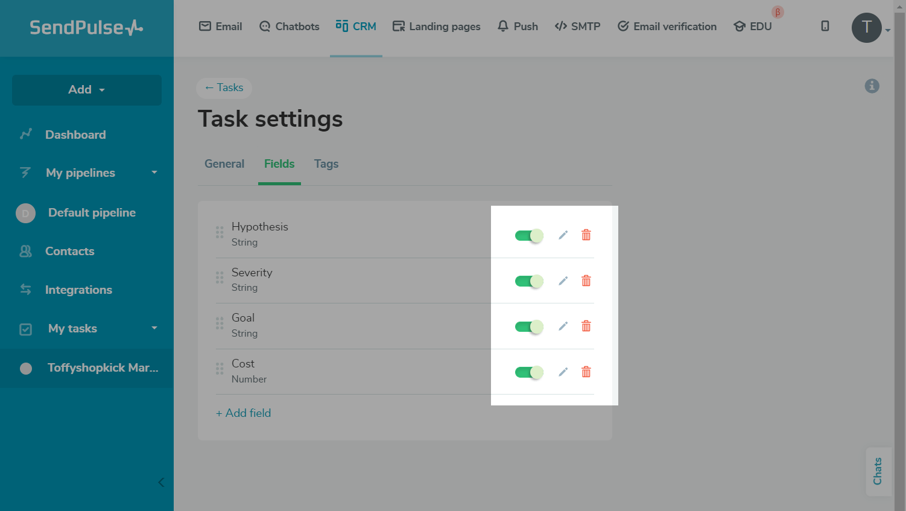Open the Tags tab
This screenshot has height=511, width=906.
[x=326, y=164]
